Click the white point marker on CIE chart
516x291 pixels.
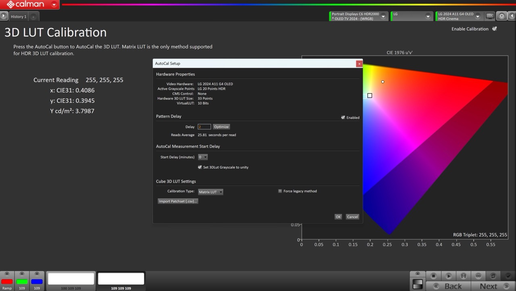click(383, 82)
